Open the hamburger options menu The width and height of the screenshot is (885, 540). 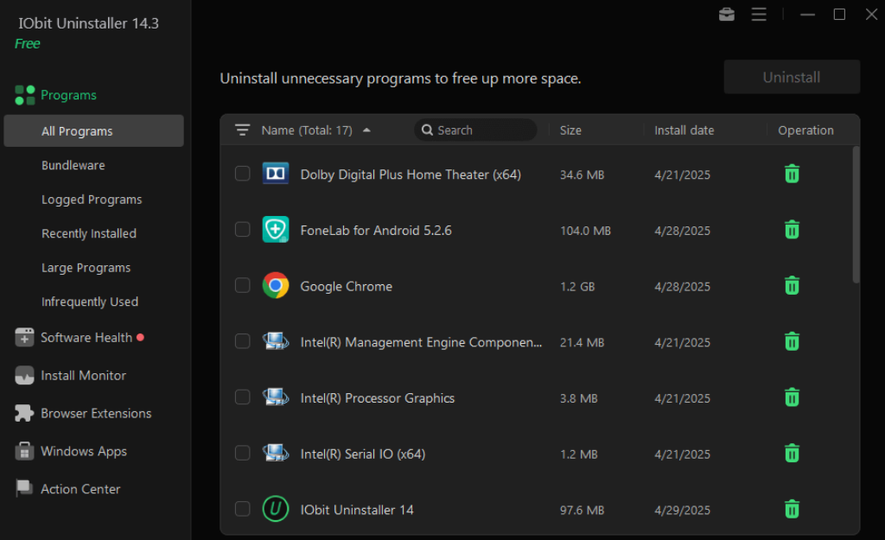[759, 14]
